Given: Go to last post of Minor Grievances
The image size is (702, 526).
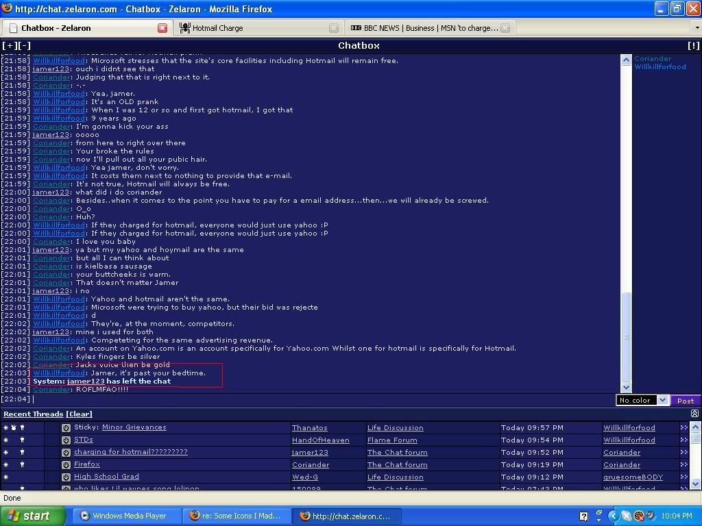Looking at the screenshot, I should pyautogui.click(x=683, y=428).
